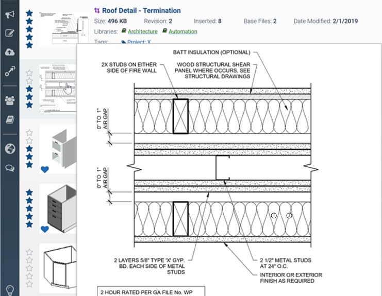382x296 pixels.
Task: Click the Size: 496 KB text
Action: (x=110, y=21)
